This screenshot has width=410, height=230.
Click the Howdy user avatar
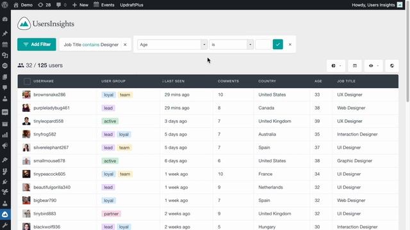click(400, 4)
